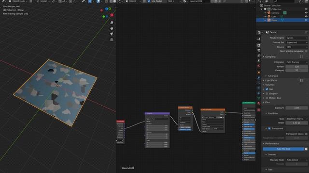Open the Render properties tab icon
Viewport: 309px width, 173px height.
point(259,45)
